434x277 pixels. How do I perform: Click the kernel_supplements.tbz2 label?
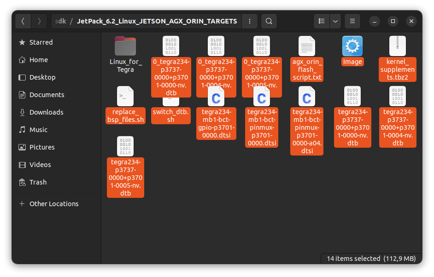pos(398,69)
